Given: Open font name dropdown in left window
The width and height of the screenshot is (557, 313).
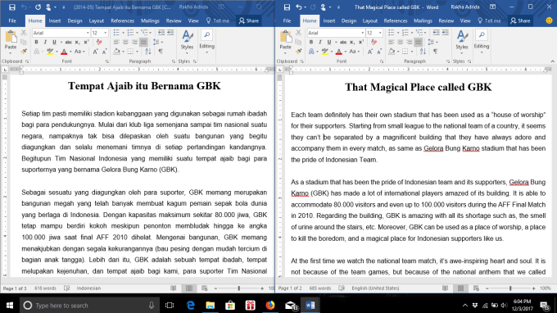Looking at the screenshot, I should pyautogui.click(x=88, y=33).
